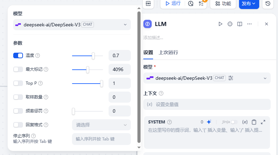Enable the 最大标记 toggle
Screen dimensions: 278x155
[x=18, y=69]
